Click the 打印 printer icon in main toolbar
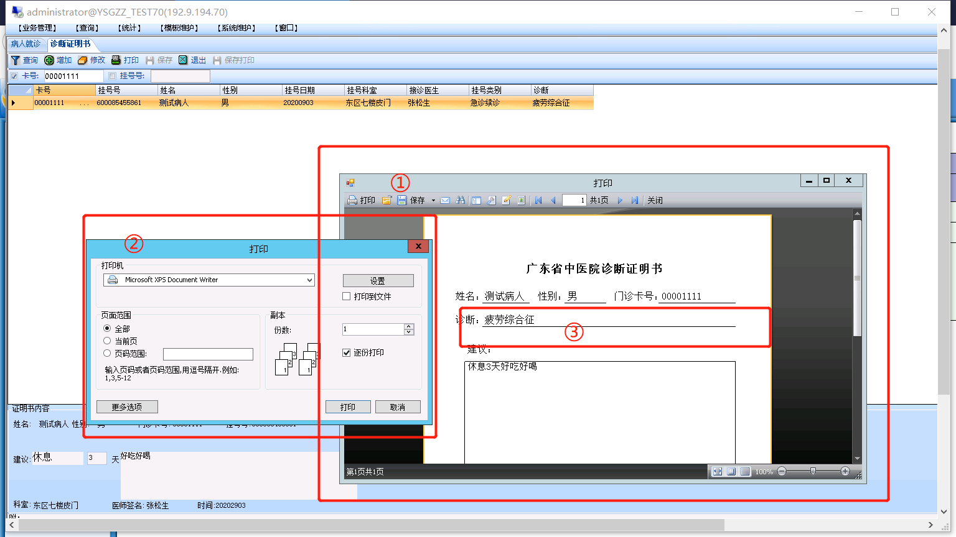Image resolution: width=956 pixels, height=537 pixels. point(116,60)
